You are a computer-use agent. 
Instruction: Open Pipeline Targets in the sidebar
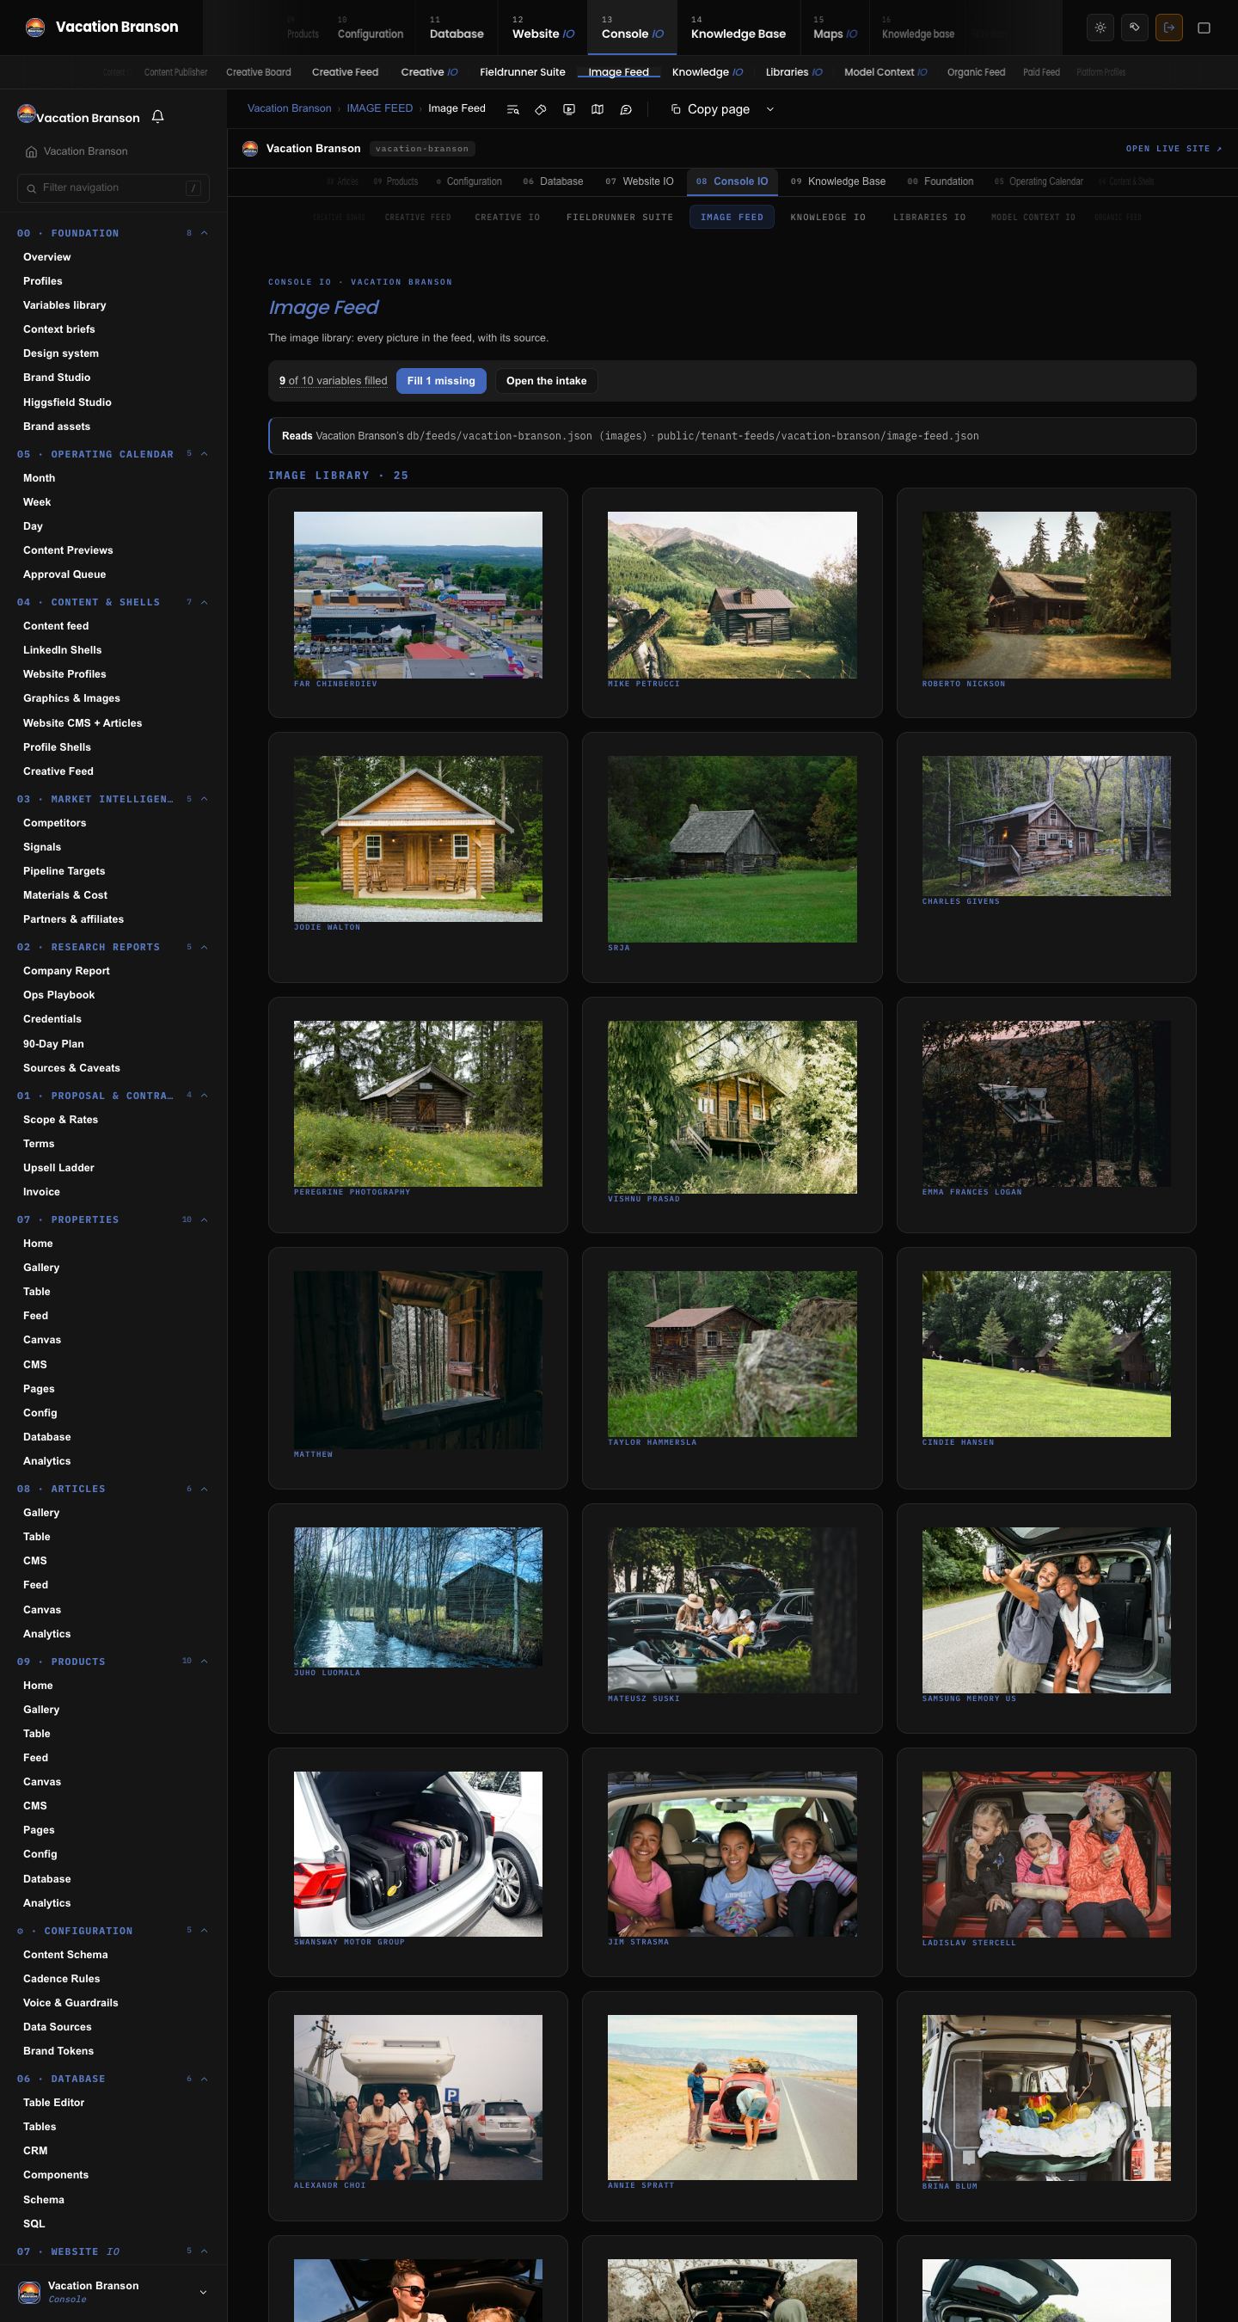tap(64, 870)
